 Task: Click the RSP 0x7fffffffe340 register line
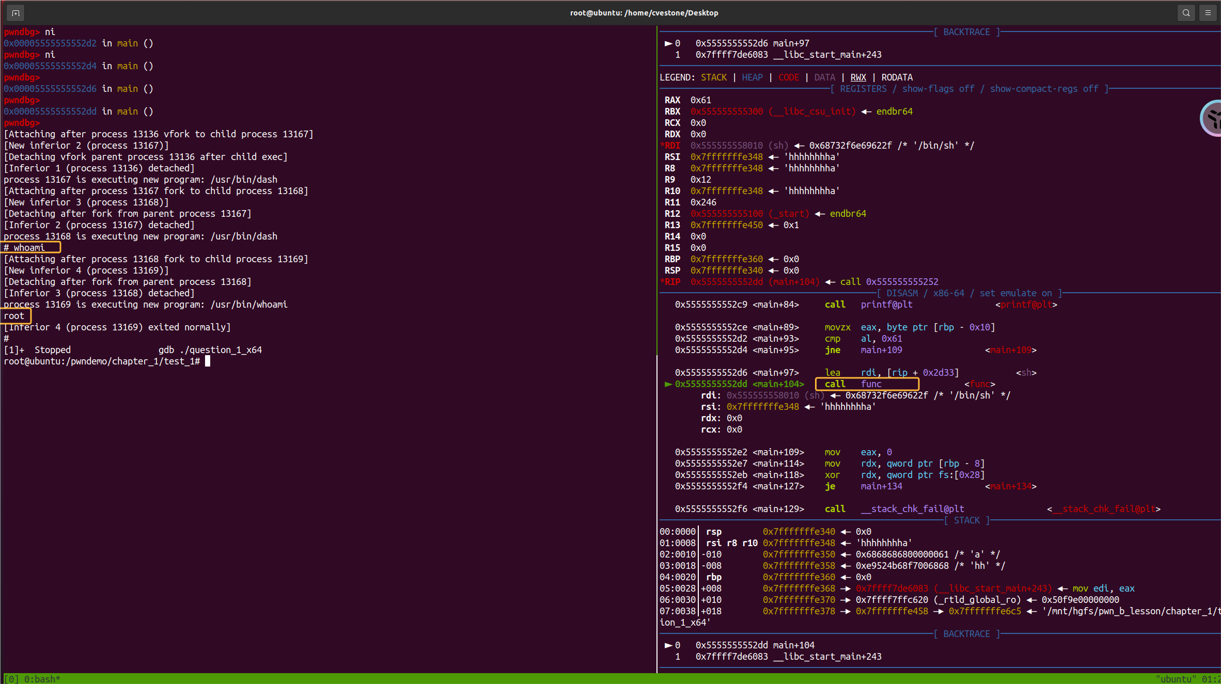coord(731,271)
